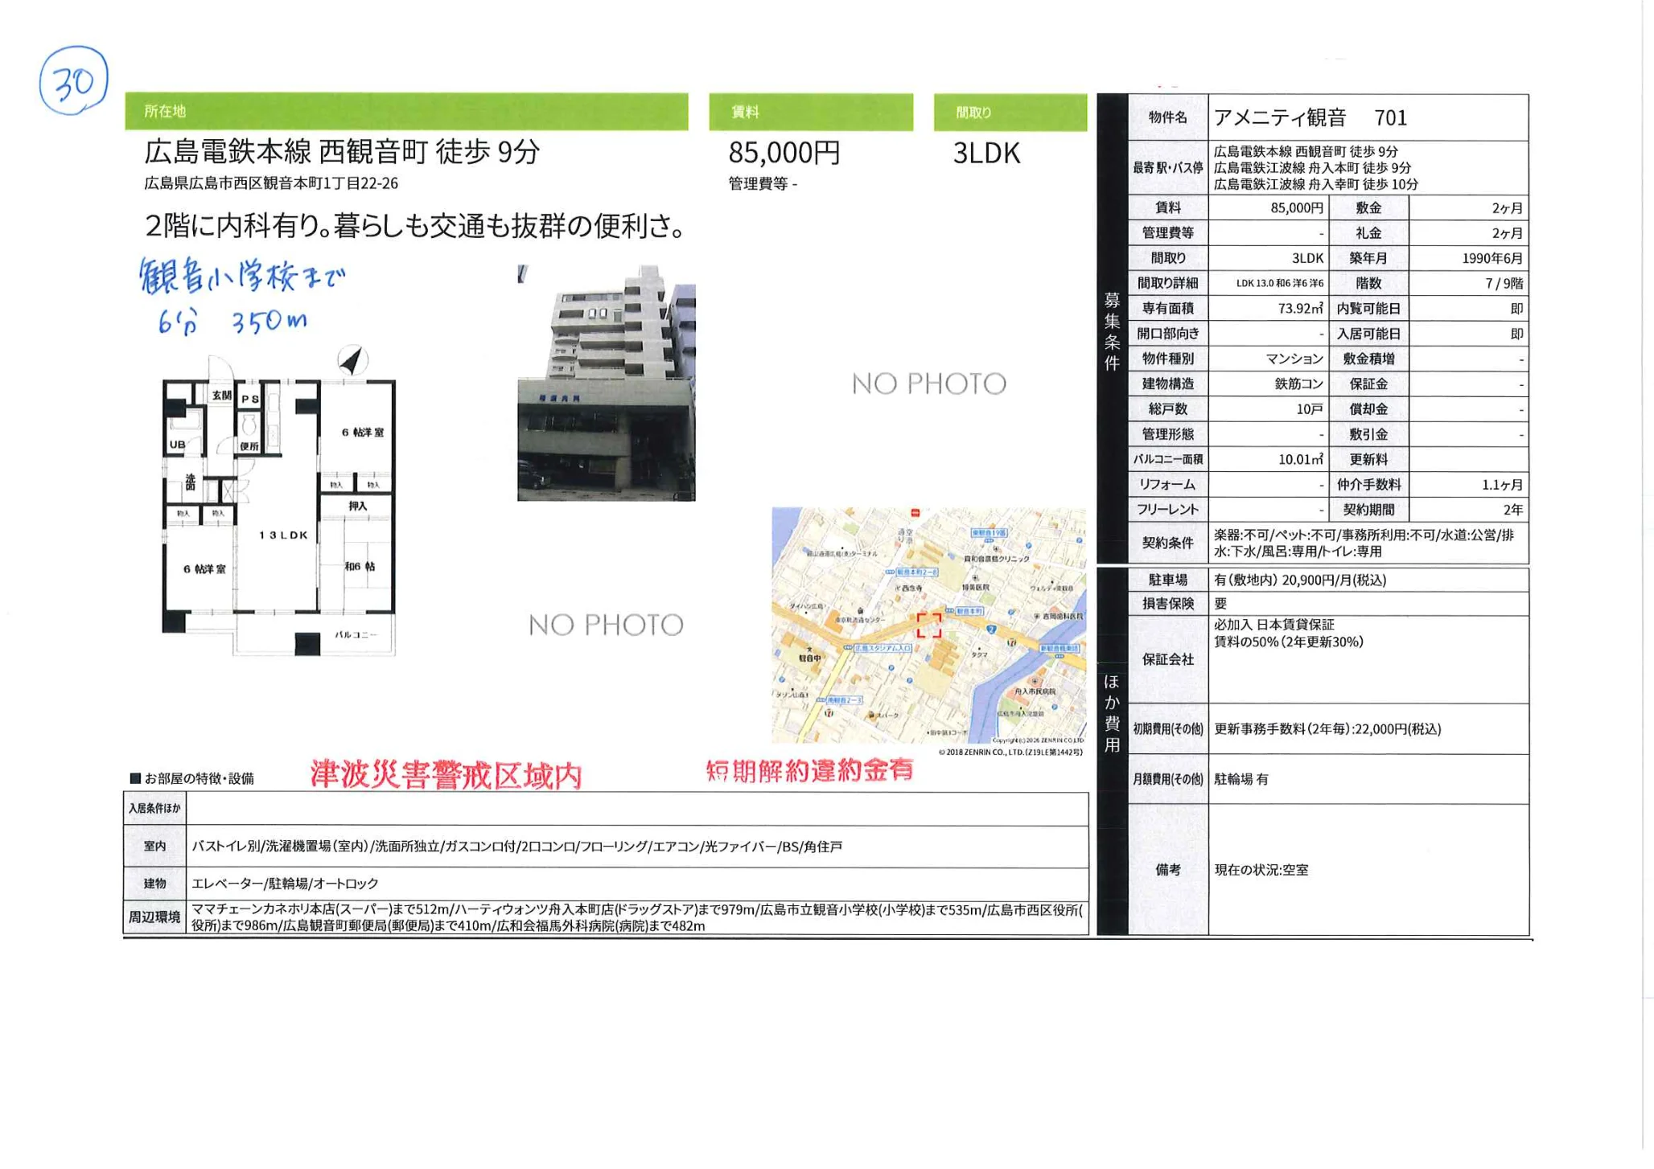This screenshot has height=1169, width=1654.
Task: Click the black square before お部屋の特徴・設備
Action: click(135, 778)
